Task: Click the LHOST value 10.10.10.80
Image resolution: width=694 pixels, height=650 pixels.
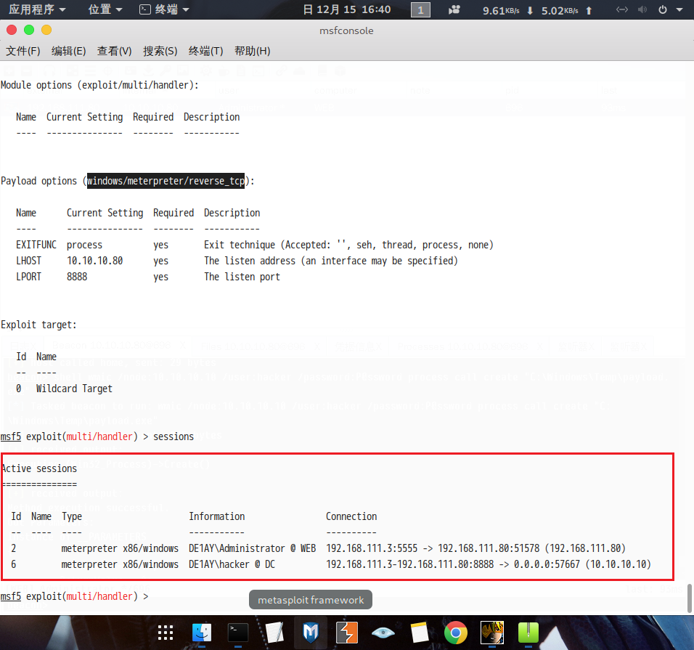Action: click(x=94, y=261)
